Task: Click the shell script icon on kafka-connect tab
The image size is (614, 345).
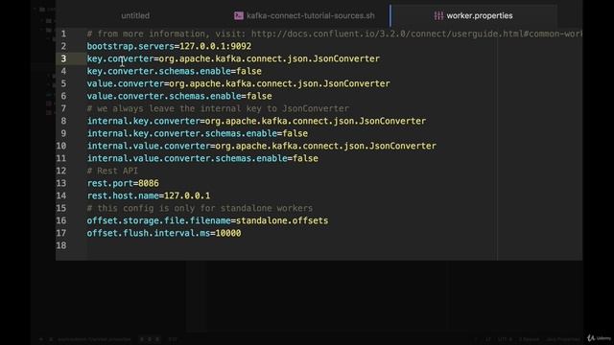Action: click(x=239, y=15)
